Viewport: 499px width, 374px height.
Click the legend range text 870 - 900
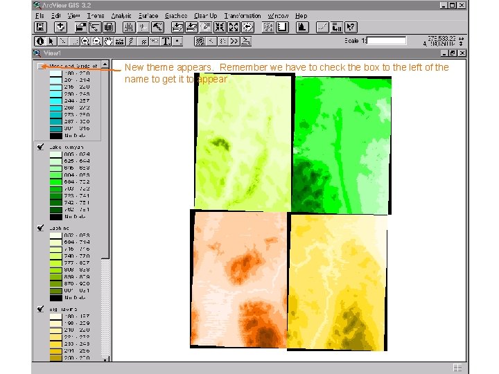click(77, 284)
